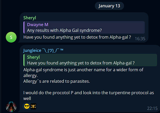Jump to Dwayne M's quoted message
Viewport: 160px width, 113px height.
point(84,27)
